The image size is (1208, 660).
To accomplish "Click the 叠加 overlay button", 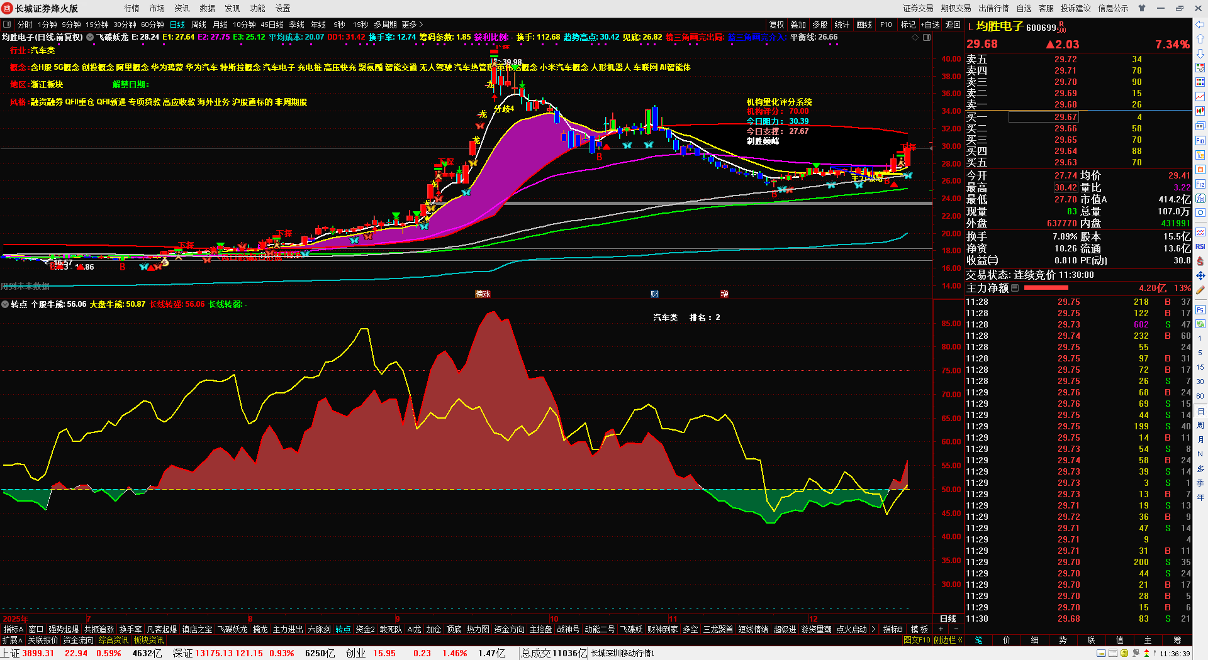I will tap(798, 25).
